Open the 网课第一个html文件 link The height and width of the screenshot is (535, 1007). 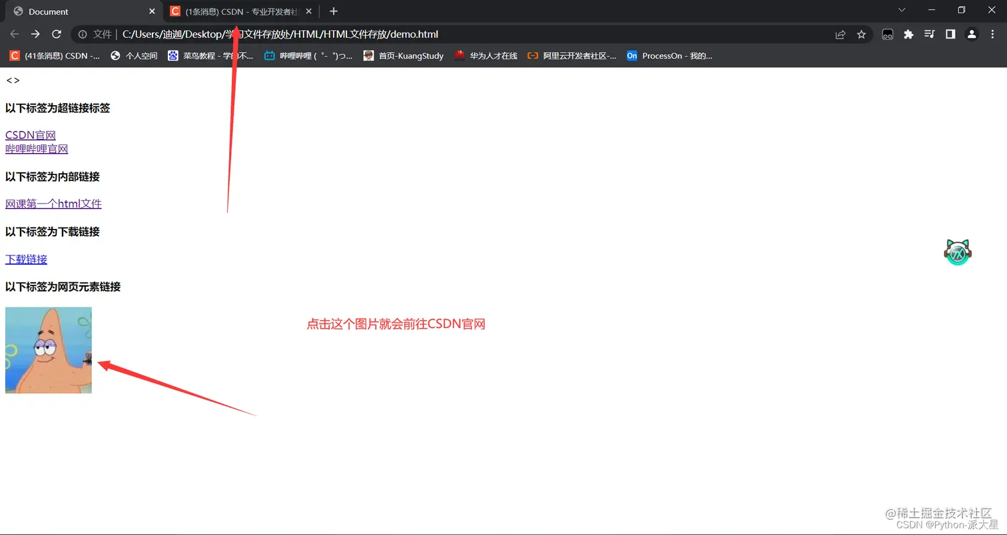53,204
